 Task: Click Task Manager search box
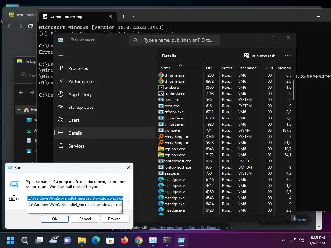point(174,40)
